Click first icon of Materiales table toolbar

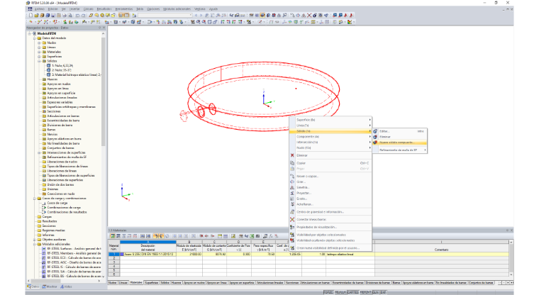(x=112, y=236)
